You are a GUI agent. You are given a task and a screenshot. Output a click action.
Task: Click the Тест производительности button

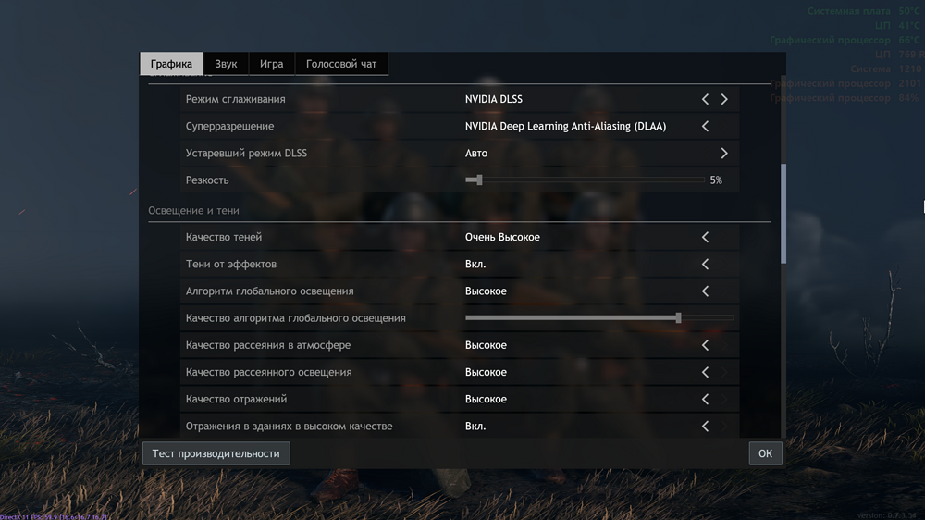216,453
